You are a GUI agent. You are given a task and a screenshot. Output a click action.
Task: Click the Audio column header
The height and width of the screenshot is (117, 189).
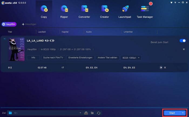89,32
